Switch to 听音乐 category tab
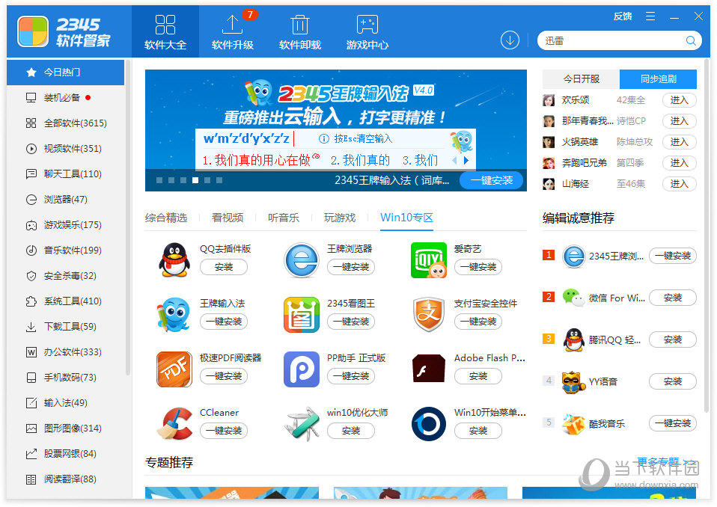The image size is (717, 507). pos(284,218)
